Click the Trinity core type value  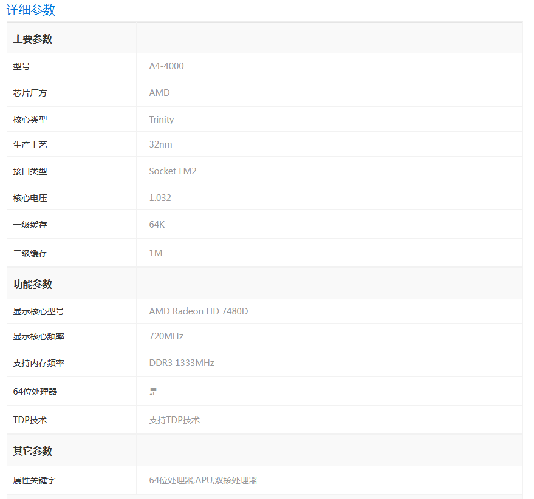(161, 120)
